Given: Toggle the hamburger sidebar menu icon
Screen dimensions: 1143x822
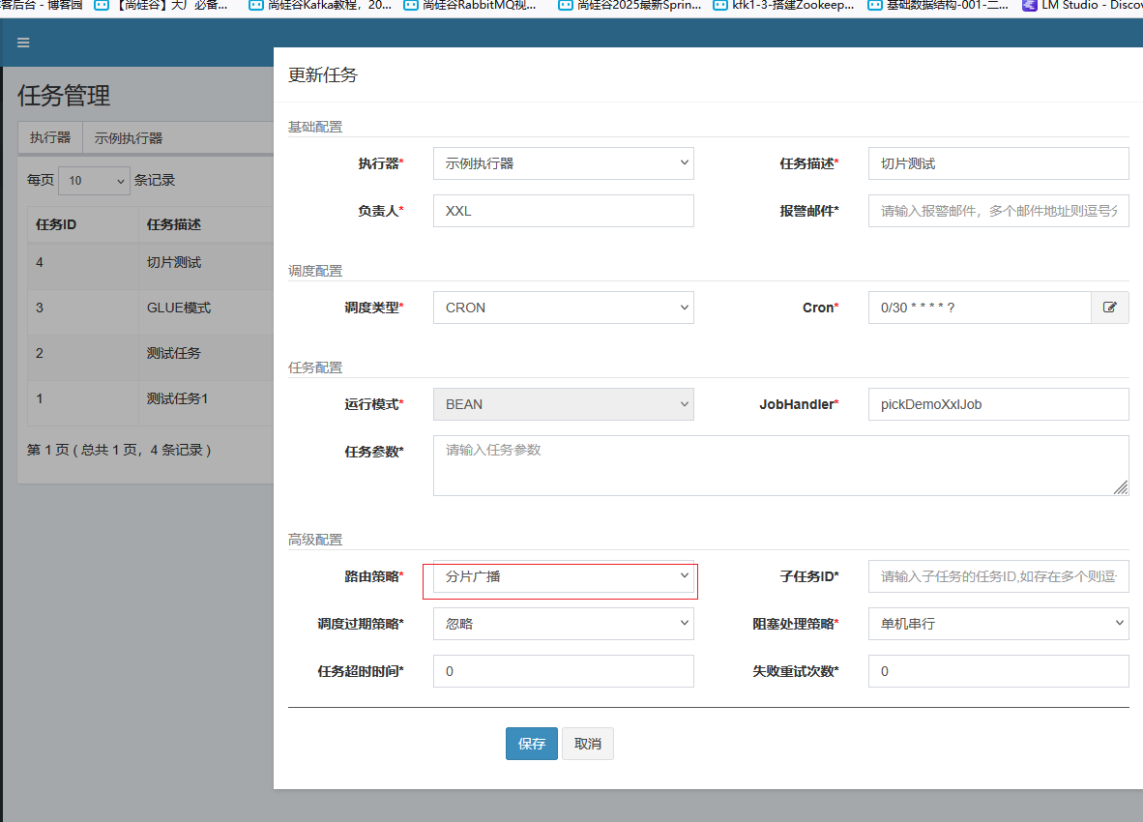Looking at the screenshot, I should pos(23,43).
